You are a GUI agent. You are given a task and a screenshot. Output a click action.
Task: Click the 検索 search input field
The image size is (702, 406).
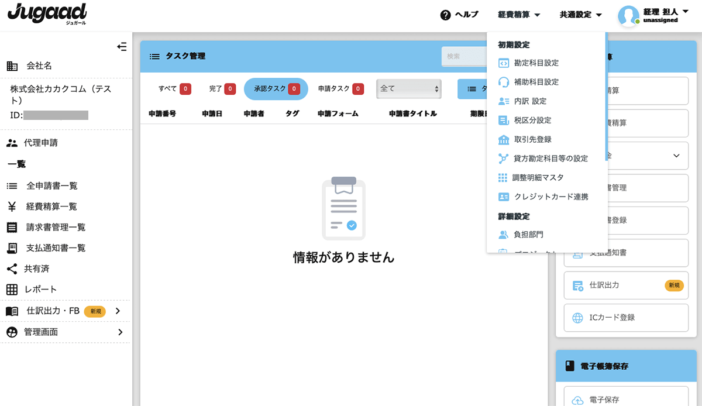coord(464,56)
